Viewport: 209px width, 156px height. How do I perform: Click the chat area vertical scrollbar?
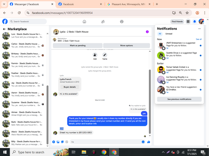[150, 102]
